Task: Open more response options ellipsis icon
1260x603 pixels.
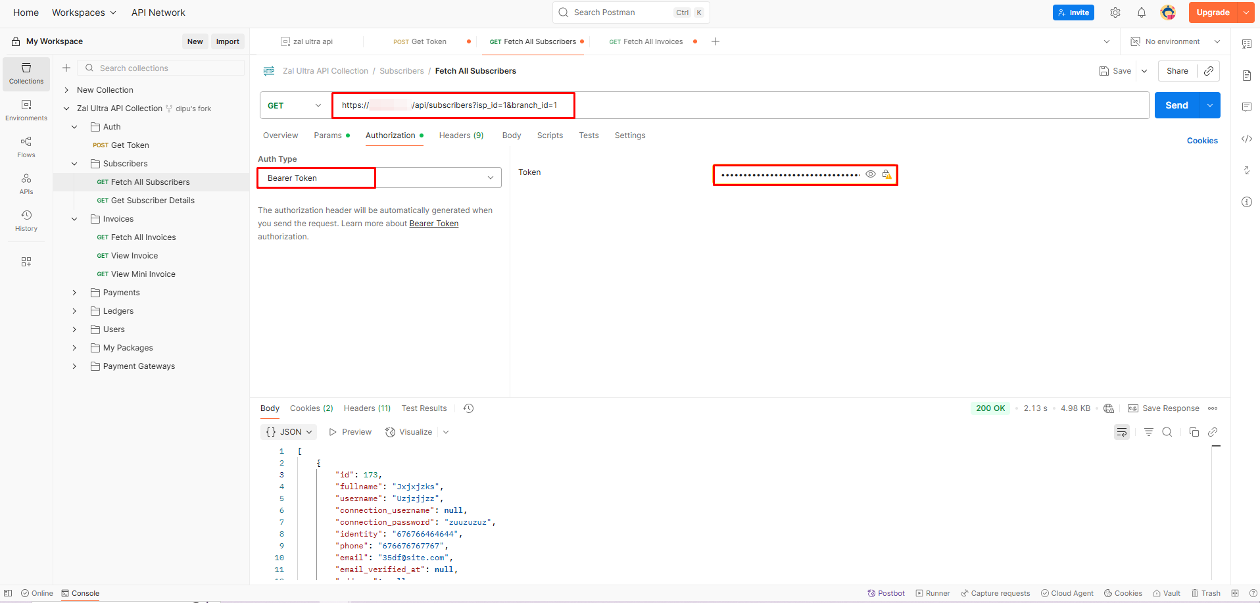Action: click(1213, 408)
